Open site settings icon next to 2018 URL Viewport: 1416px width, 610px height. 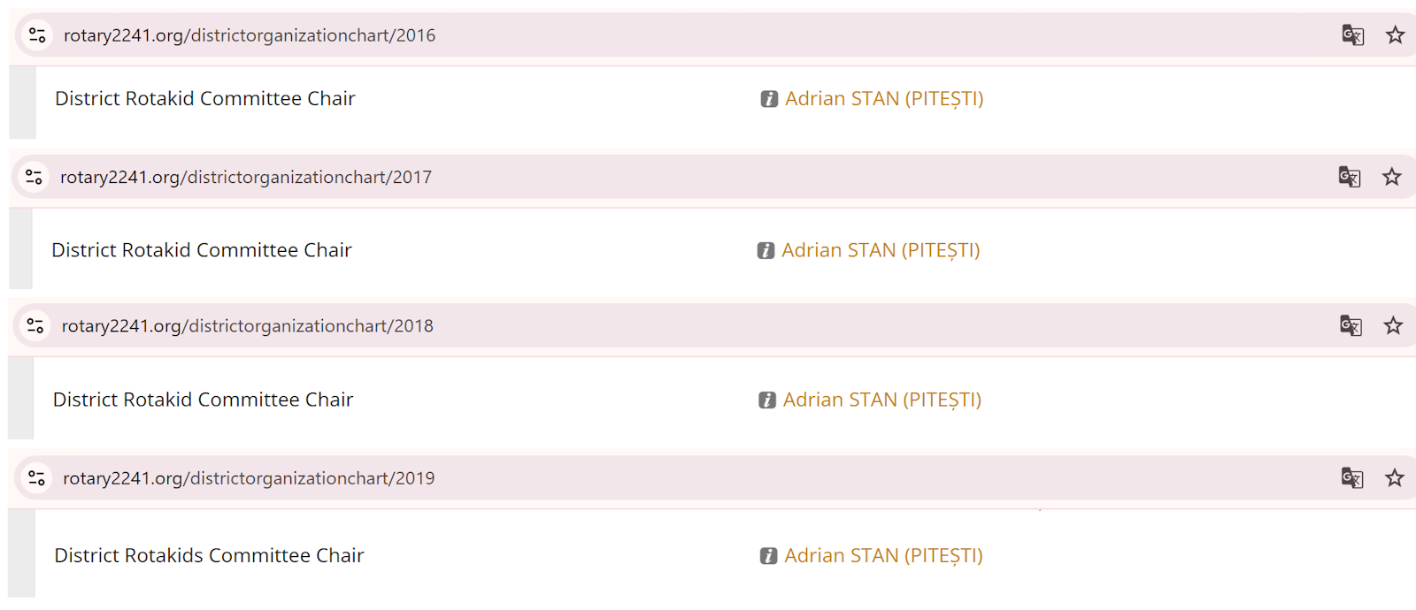click(x=35, y=326)
